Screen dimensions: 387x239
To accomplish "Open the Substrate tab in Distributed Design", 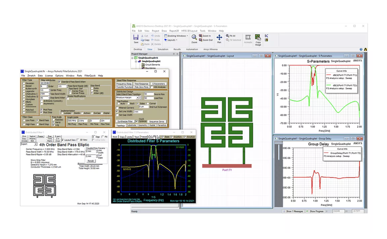I will [132, 125].
